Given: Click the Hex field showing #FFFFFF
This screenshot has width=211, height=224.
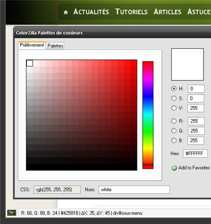Looking at the screenshot, I should (x=195, y=153).
